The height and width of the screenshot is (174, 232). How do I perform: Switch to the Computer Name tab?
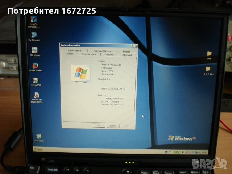[89, 54]
